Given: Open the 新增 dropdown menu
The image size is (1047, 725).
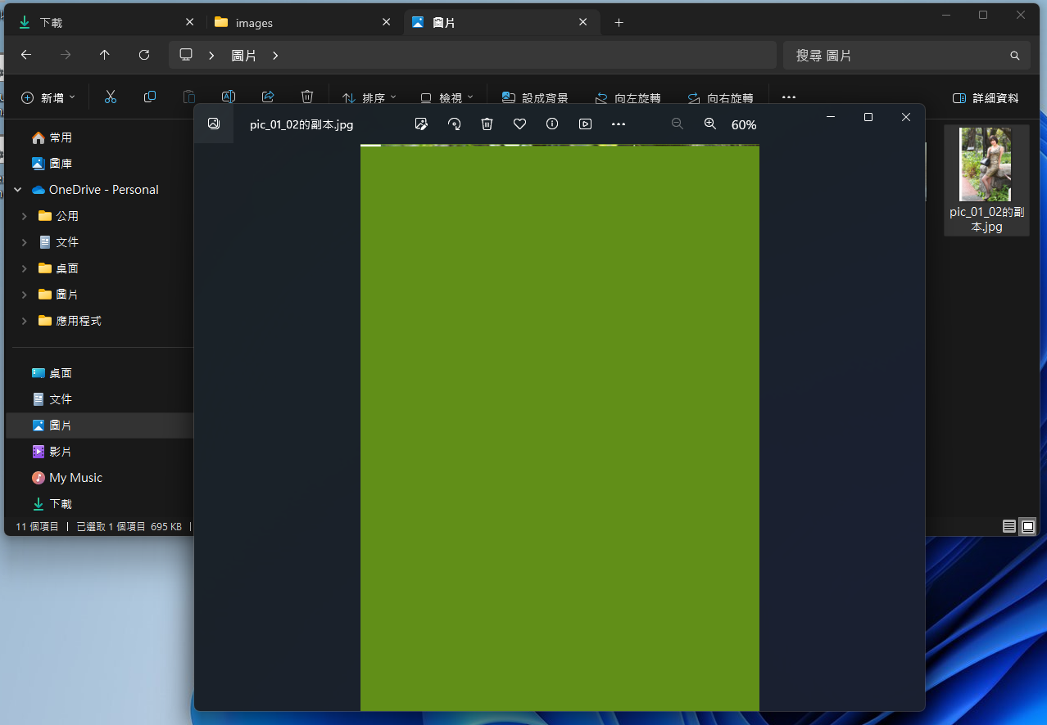Looking at the screenshot, I should click(x=48, y=98).
